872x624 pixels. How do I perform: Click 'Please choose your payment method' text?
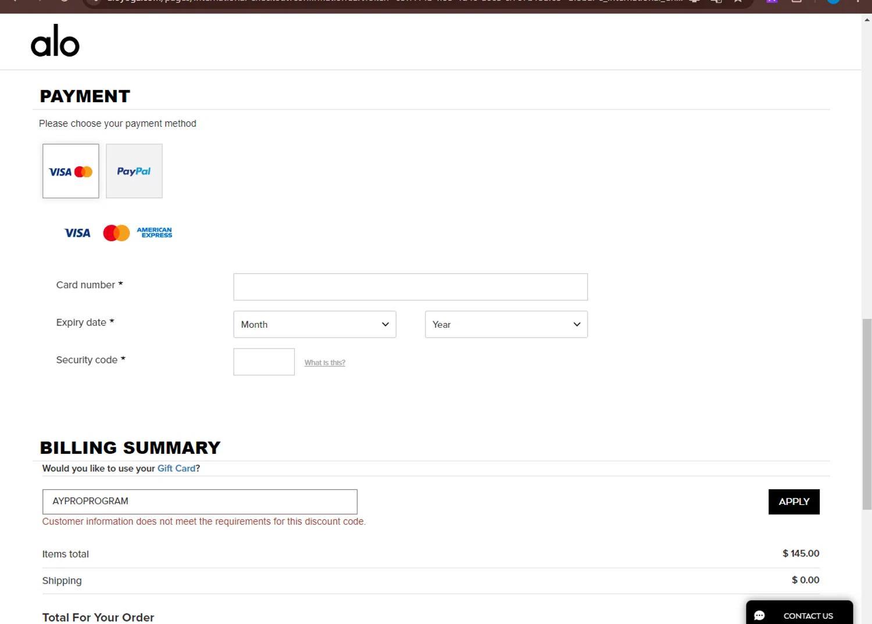(x=117, y=123)
